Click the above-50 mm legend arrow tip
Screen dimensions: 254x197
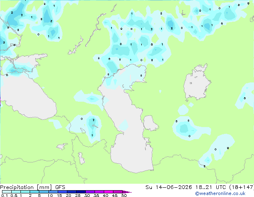127,192
